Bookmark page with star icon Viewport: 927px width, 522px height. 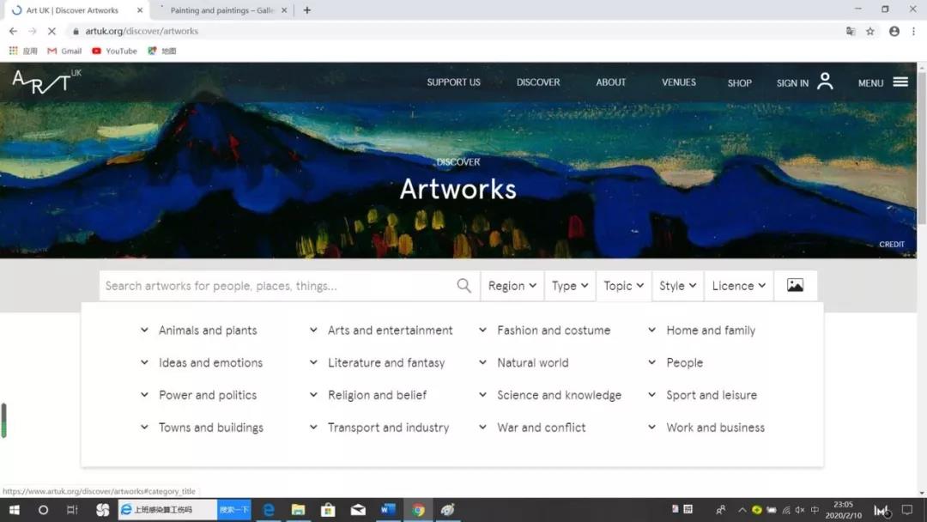click(870, 31)
